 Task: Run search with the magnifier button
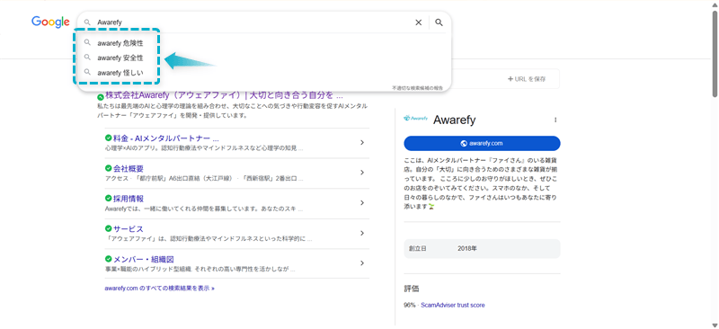pyautogui.click(x=439, y=22)
